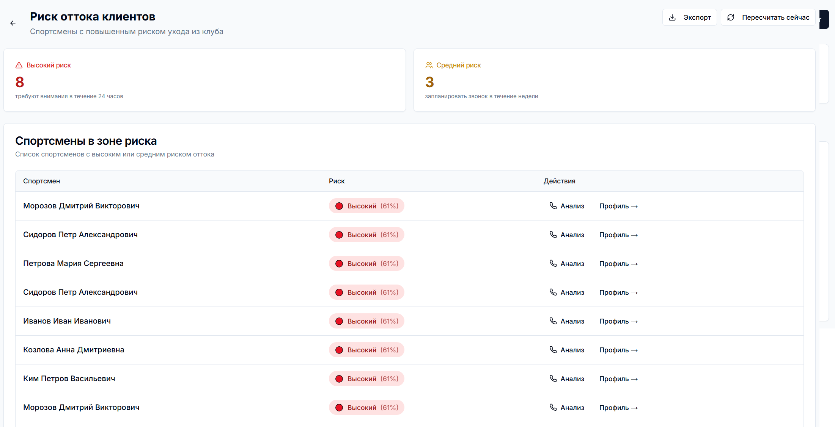Select the athlete name Иванов Иван Иванович
The image size is (835, 427).
tap(67, 321)
